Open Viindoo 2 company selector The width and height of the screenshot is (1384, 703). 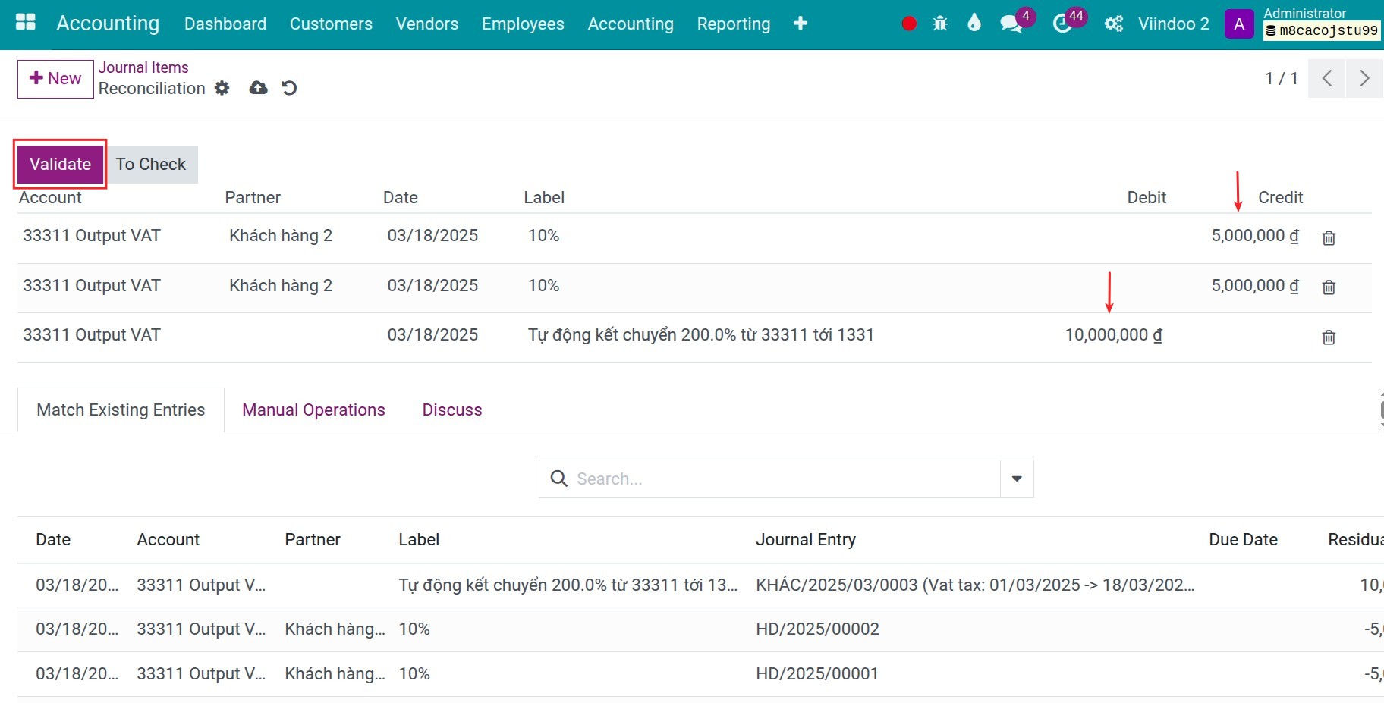click(x=1174, y=24)
